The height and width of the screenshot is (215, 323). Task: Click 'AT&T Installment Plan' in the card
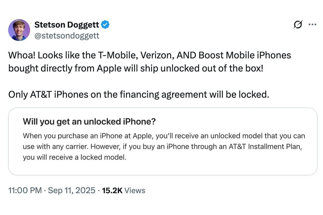(x=274, y=147)
